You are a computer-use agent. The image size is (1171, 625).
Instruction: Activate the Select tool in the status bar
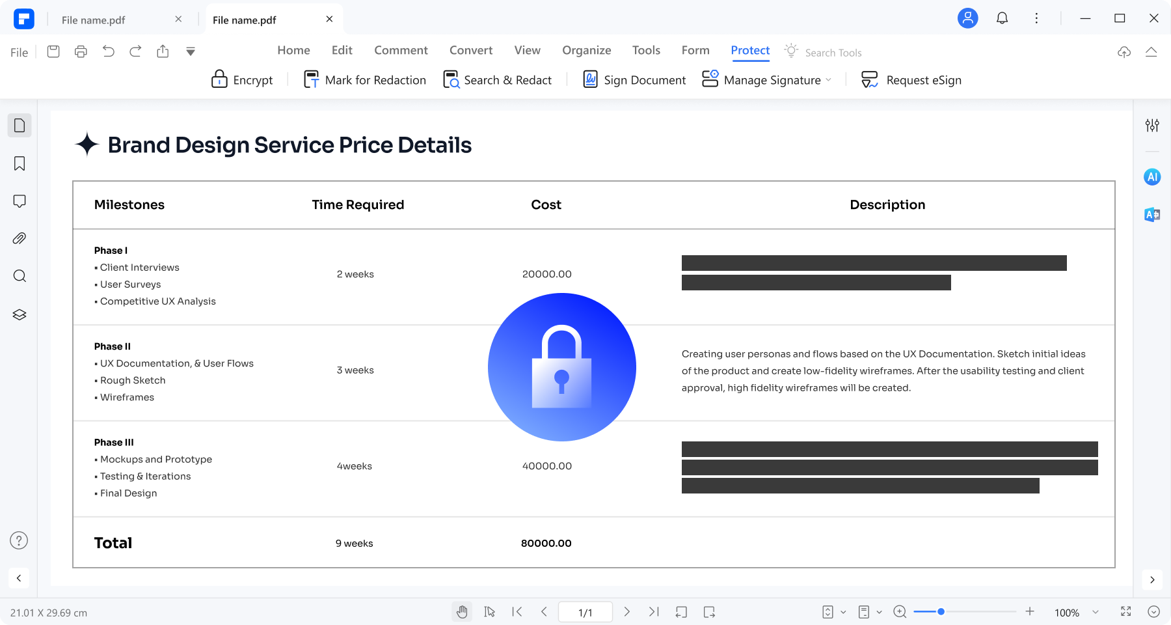pos(489,612)
